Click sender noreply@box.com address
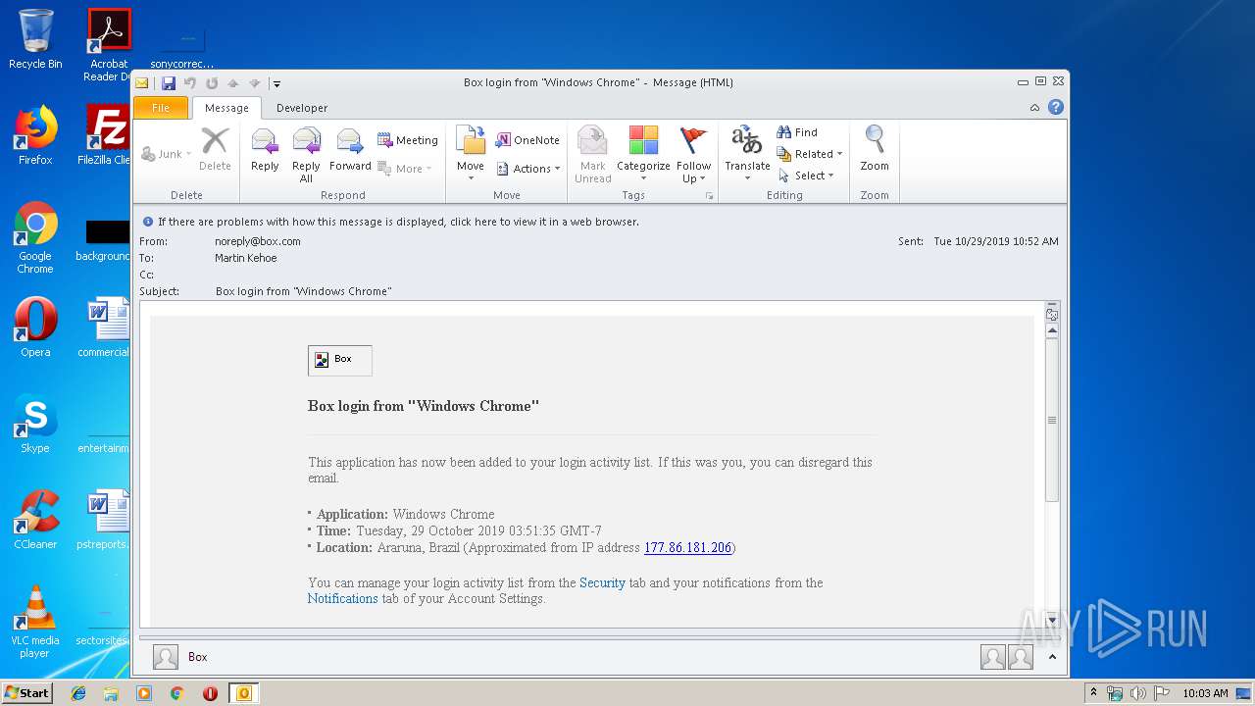The image size is (1255, 706). pyautogui.click(x=258, y=241)
